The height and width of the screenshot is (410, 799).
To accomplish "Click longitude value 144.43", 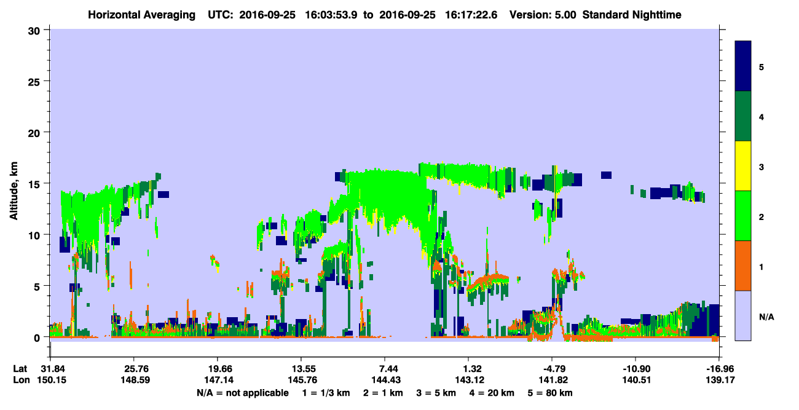I will (385, 380).
